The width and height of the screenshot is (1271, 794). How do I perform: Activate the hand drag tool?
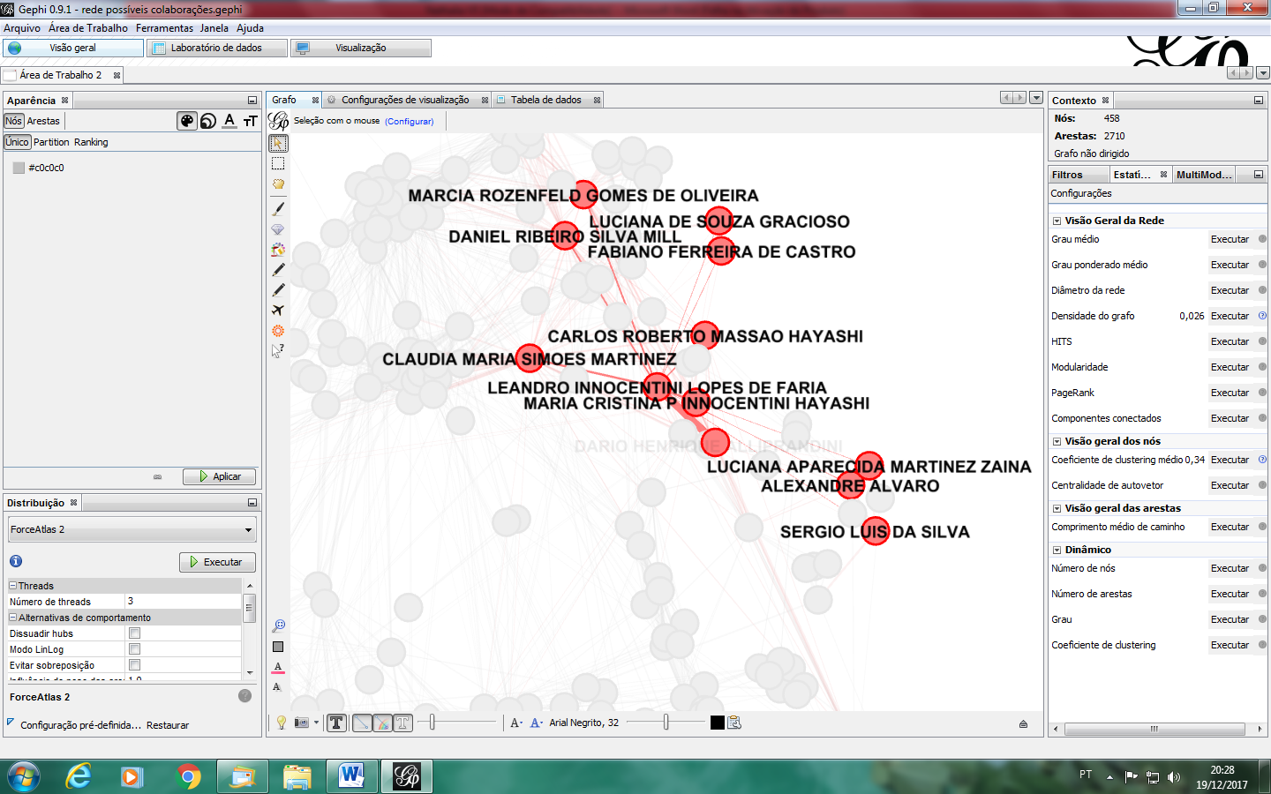point(278,184)
